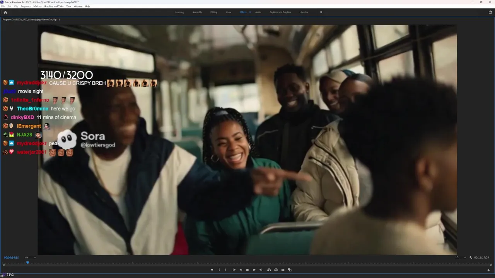Step back one frame
This screenshot has width=495, height=278.
pos(241,270)
